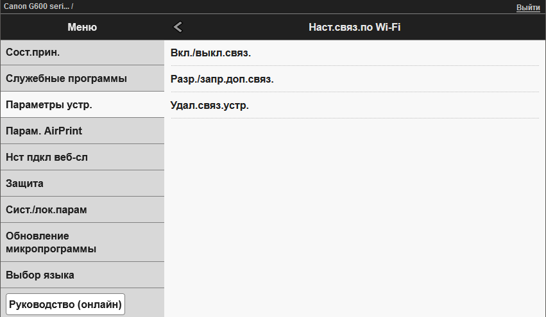Click the Выйти logout link
This screenshot has height=317, width=546.
coord(528,7)
